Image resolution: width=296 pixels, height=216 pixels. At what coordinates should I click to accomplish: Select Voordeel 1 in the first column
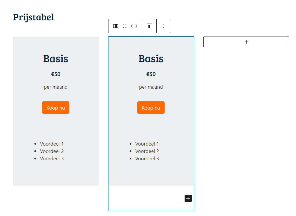click(52, 144)
